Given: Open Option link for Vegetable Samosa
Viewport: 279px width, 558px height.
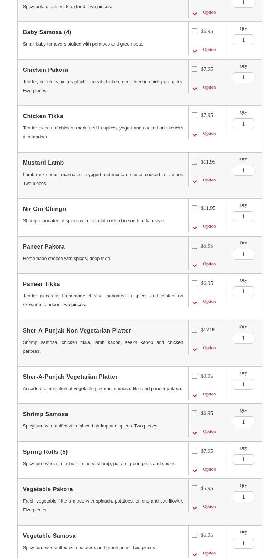Looking at the screenshot, I should pos(209,553).
